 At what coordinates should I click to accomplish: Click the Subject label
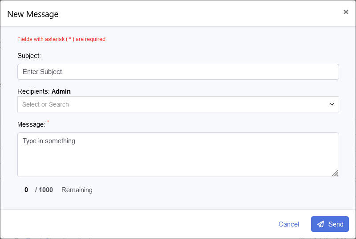[x=29, y=56]
